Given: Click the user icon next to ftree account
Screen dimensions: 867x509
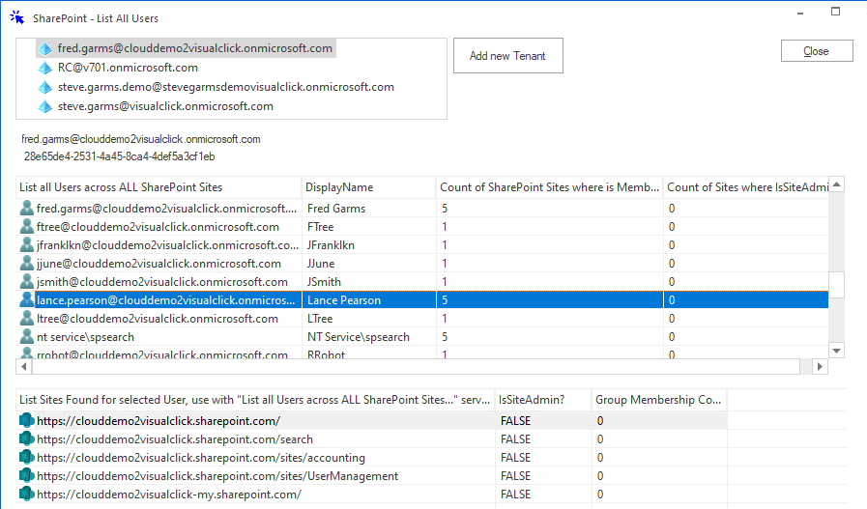Looking at the screenshot, I should click(x=27, y=227).
